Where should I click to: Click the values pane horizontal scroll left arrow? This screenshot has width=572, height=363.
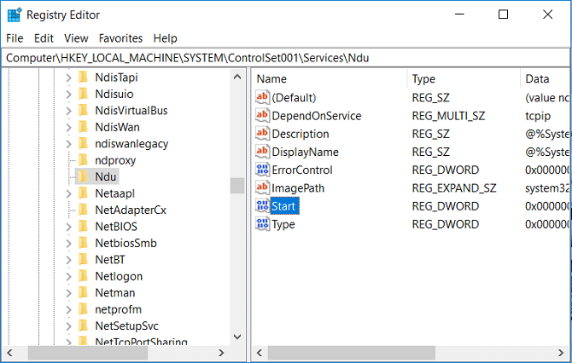tap(260, 353)
